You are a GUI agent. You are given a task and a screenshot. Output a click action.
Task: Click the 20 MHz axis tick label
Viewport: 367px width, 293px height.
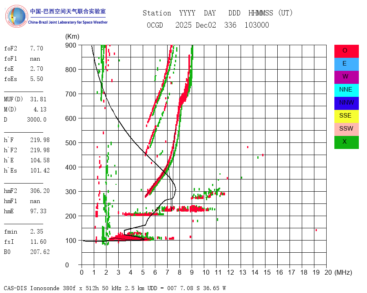328,272
